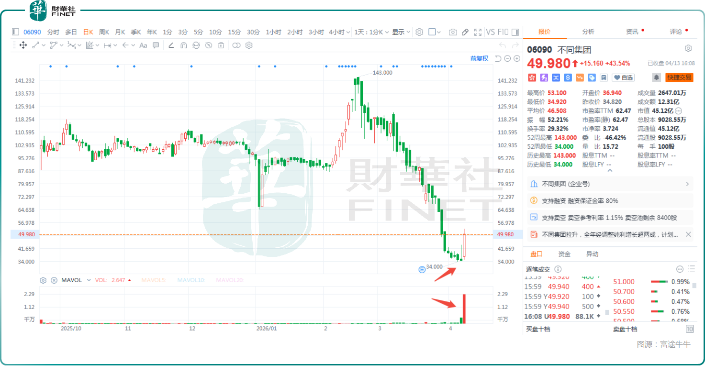Image resolution: width=705 pixels, height=375 pixels.
Task: Zoom in chart with plus icon
Action: tap(517, 58)
